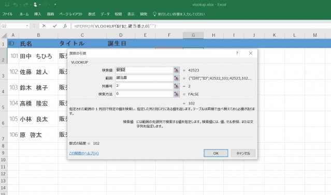Open the 描画 ribbon tab
The width and height of the screenshot is (331, 195).
pyautogui.click(x=50, y=14)
